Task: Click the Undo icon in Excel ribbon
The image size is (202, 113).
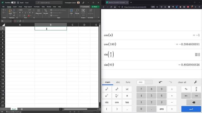Action: tap(3, 10)
